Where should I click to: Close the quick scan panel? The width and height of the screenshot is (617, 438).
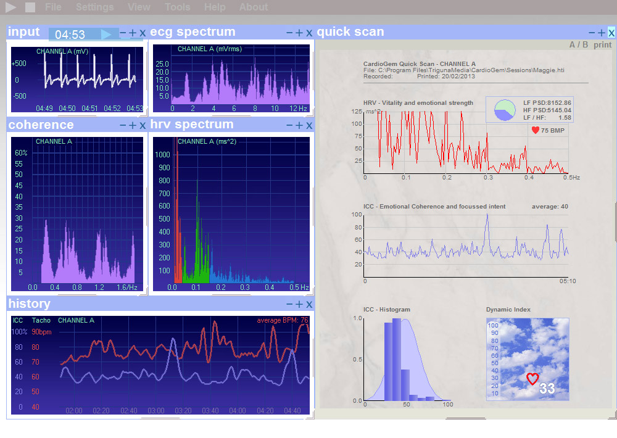(x=611, y=33)
